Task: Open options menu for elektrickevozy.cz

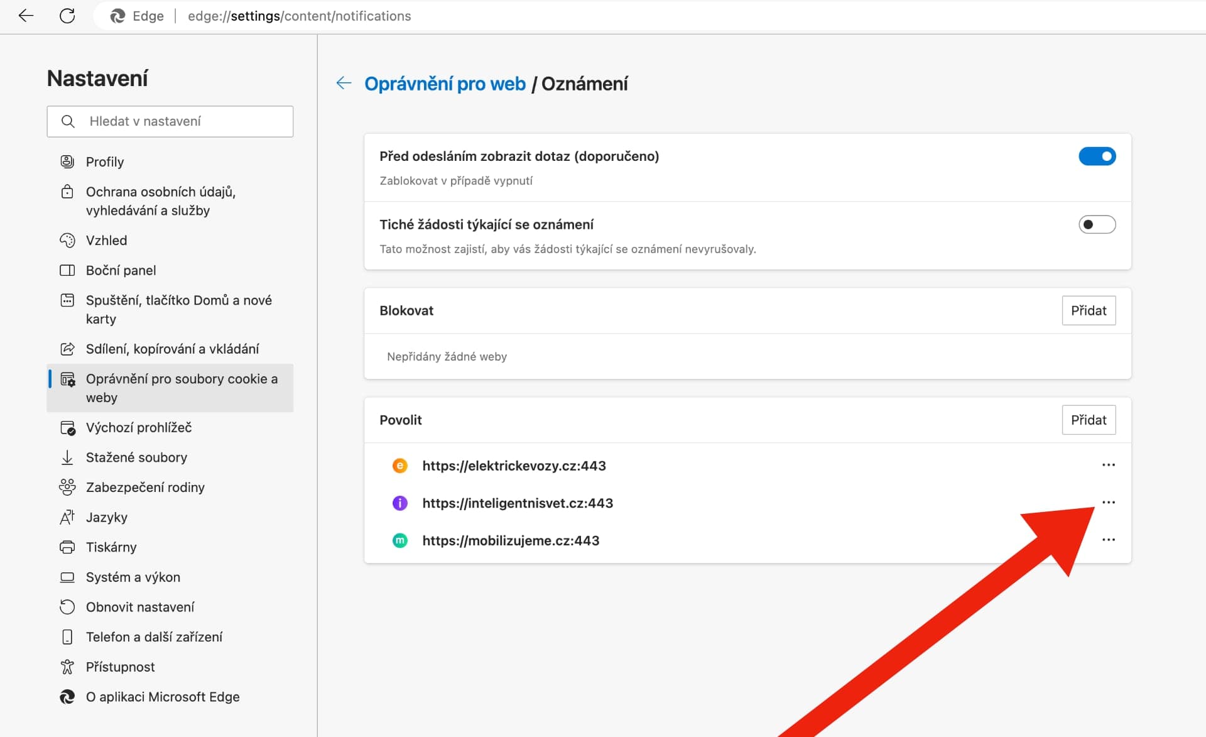Action: (x=1109, y=466)
